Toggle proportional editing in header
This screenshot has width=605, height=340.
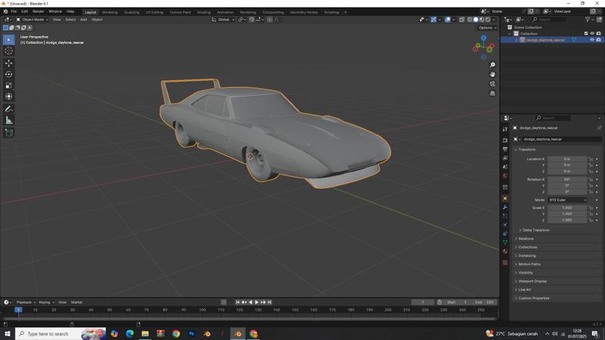click(270, 20)
